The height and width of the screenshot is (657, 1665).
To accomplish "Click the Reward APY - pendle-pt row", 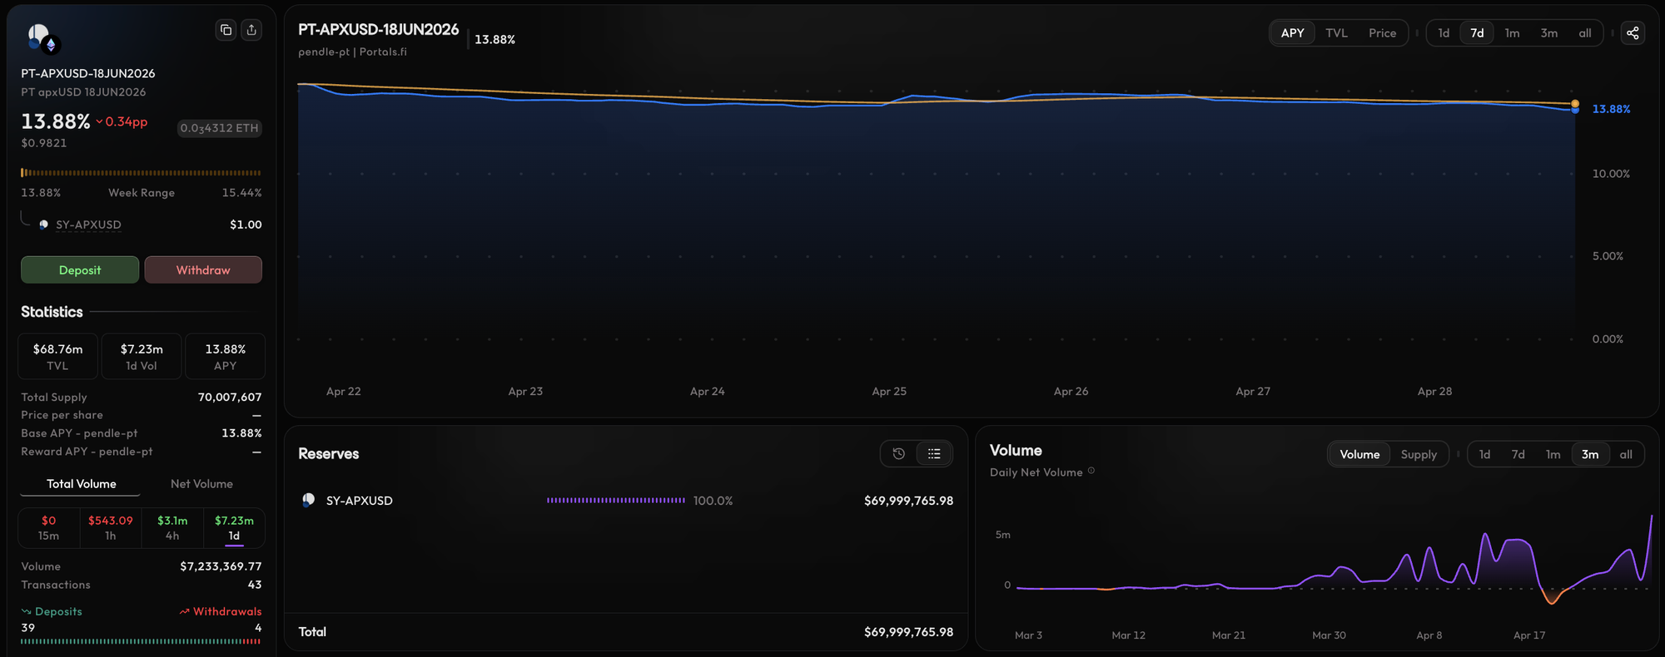I will (141, 452).
